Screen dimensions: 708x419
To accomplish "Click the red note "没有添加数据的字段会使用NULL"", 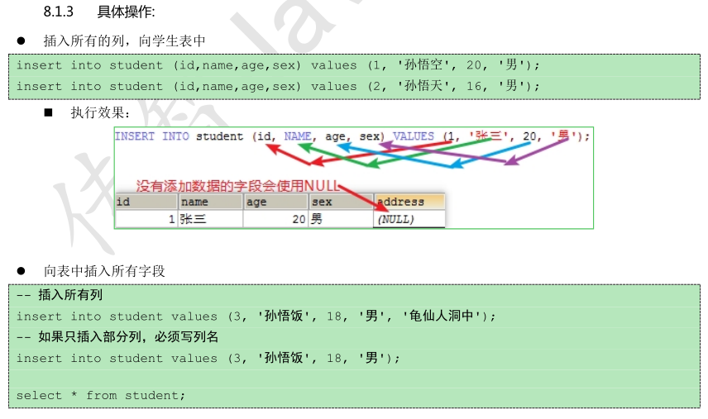I will point(237,185).
